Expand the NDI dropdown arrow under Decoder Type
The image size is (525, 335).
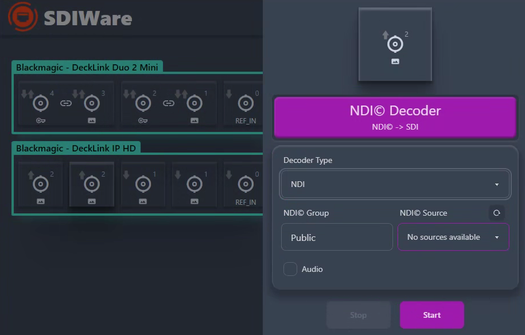(496, 184)
